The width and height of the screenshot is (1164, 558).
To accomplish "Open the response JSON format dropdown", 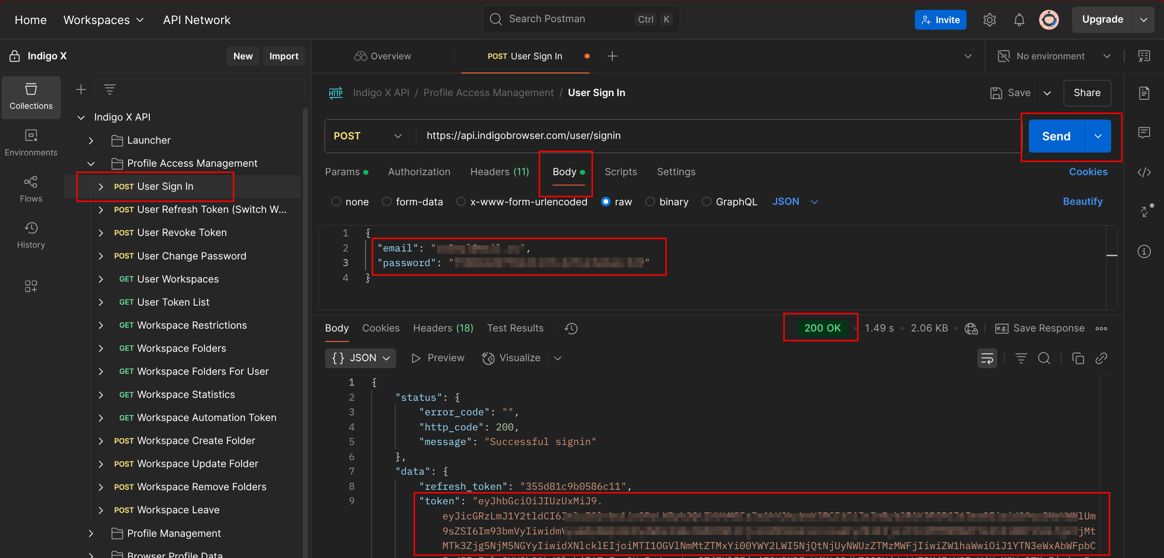I will pos(361,358).
